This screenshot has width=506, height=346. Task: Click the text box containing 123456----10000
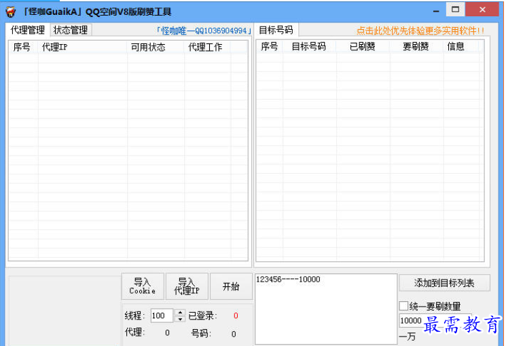point(326,309)
